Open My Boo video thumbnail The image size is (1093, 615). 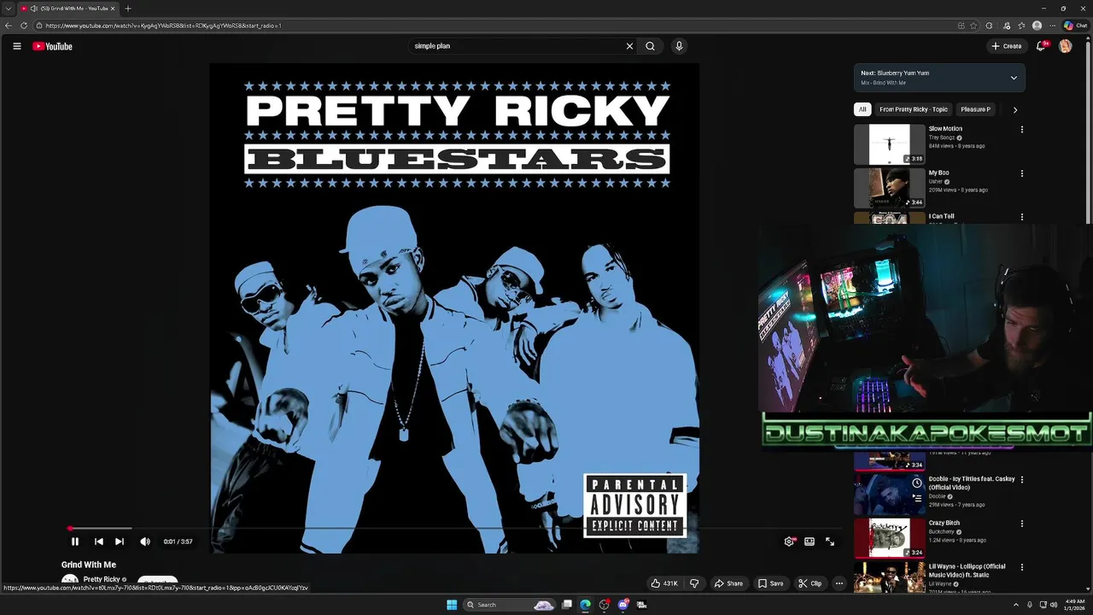889,188
